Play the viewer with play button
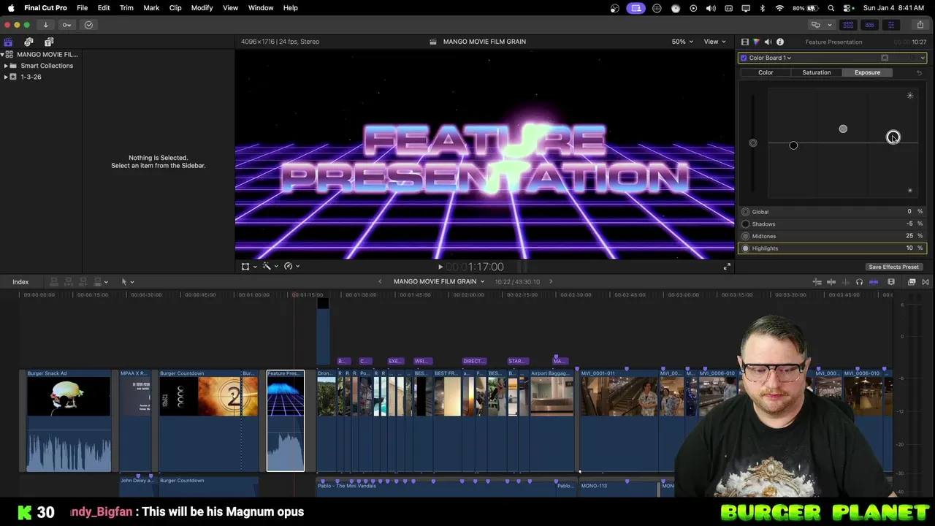The width and height of the screenshot is (935, 526). click(440, 267)
